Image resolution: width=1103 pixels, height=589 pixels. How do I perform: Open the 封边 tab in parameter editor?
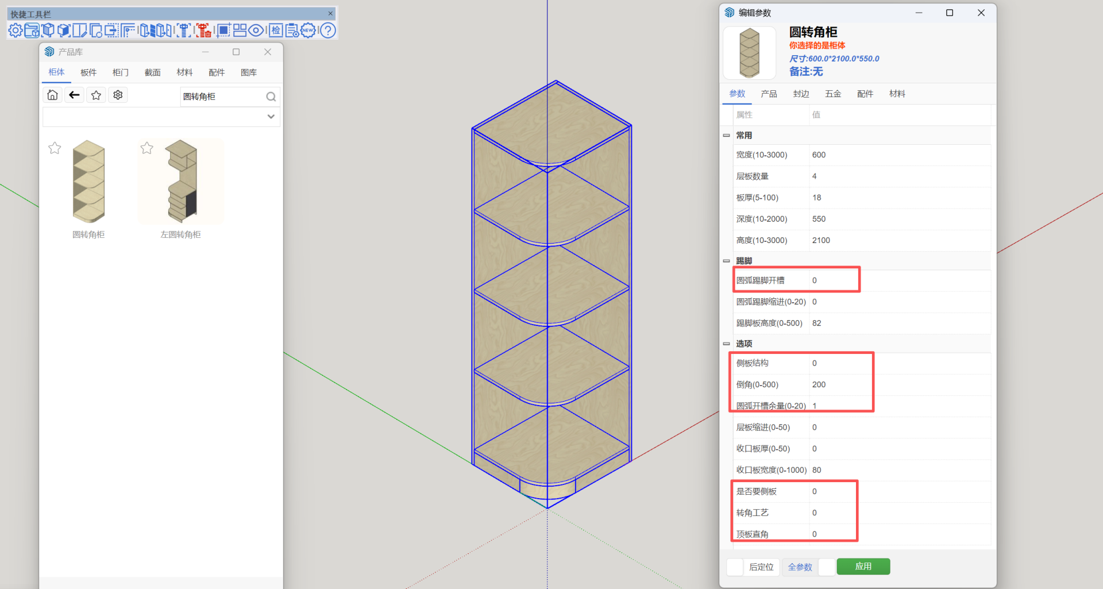(x=801, y=94)
